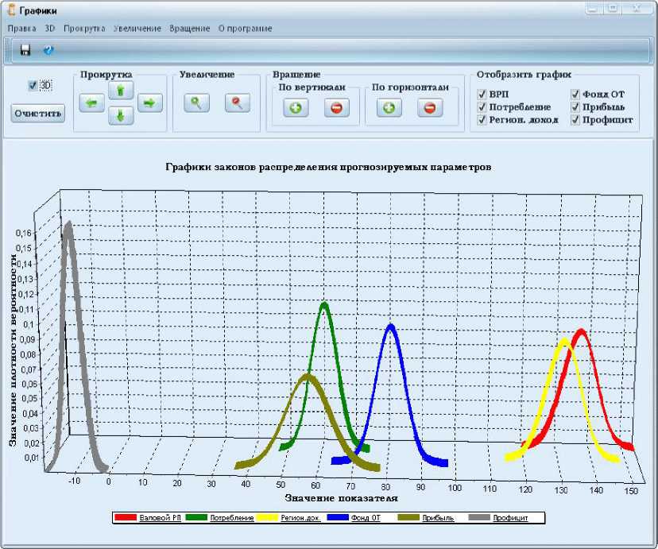Click olive Прибыль legend swatch
Viewport: 658px width, 549px height.
tap(408, 517)
